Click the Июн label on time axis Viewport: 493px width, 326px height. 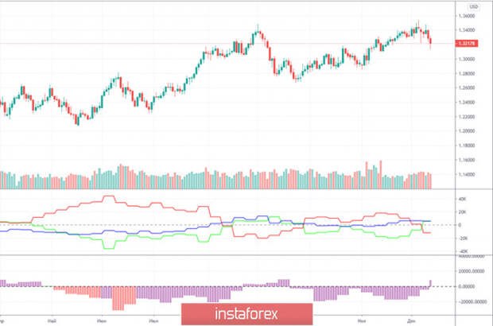coord(102,319)
